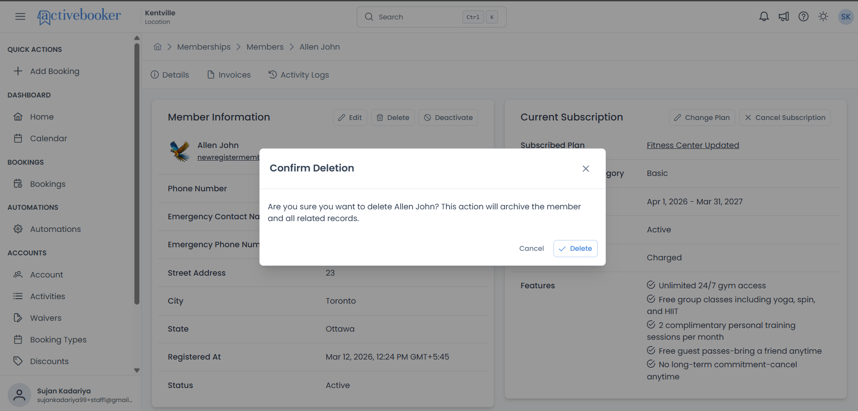Switch to the Activity Logs tab
Image resolution: width=858 pixels, height=411 pixels.
(x=299, y=75)
